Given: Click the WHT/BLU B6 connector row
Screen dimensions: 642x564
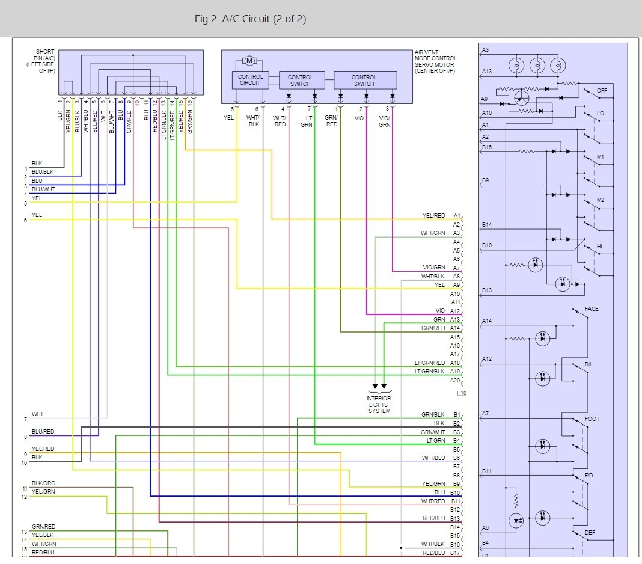Looking at the screenshot, I should [x=441, y=458].
